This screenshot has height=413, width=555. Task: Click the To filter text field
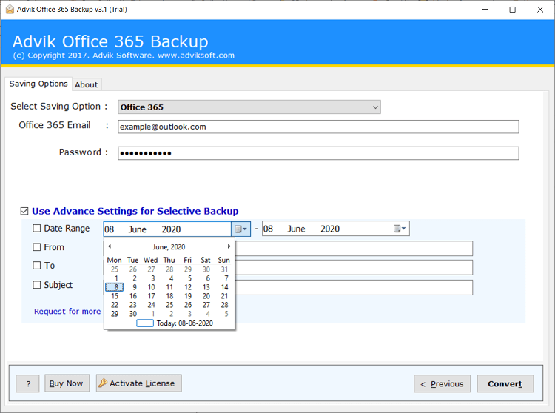pyautogui.click(x=354, y=267)
